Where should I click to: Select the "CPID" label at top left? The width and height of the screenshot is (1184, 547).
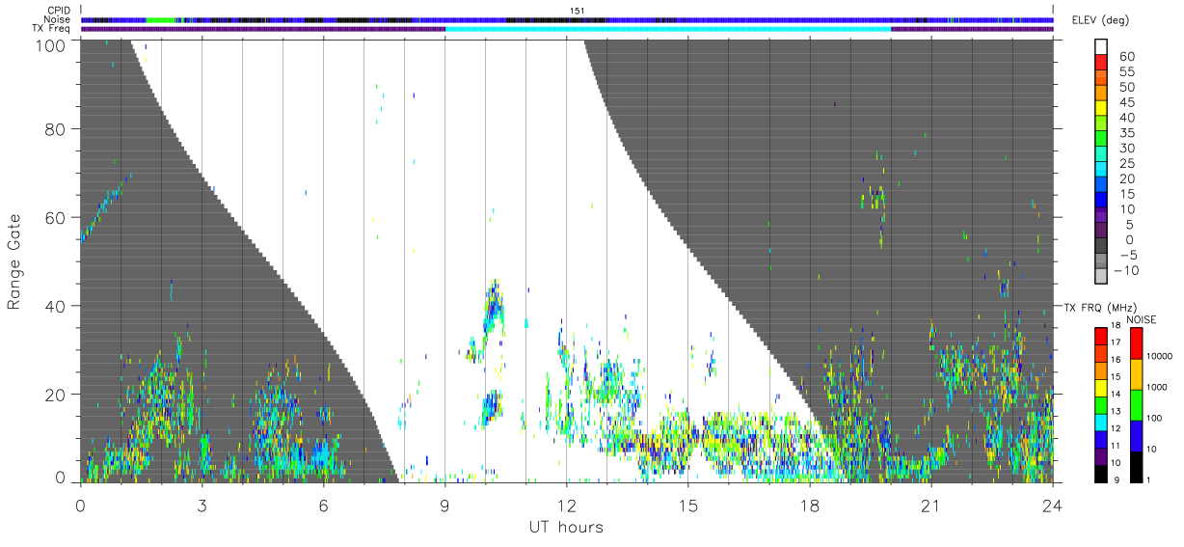point(59,11)
